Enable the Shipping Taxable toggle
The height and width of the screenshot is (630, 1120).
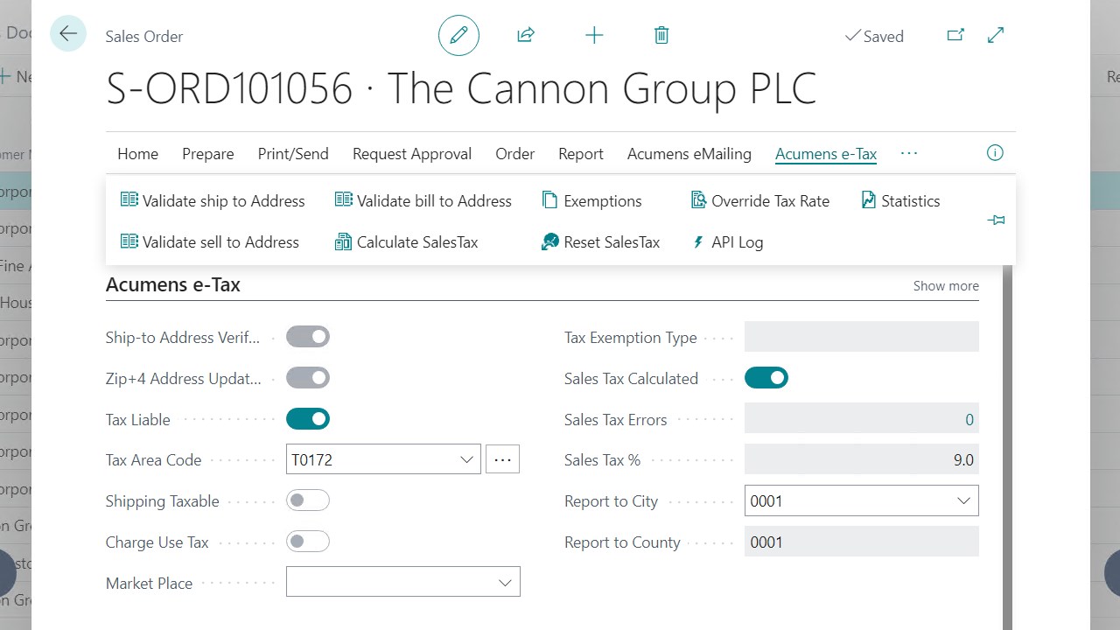pos(308,500)
